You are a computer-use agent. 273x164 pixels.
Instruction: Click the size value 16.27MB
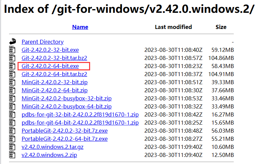tap(222, 114)
